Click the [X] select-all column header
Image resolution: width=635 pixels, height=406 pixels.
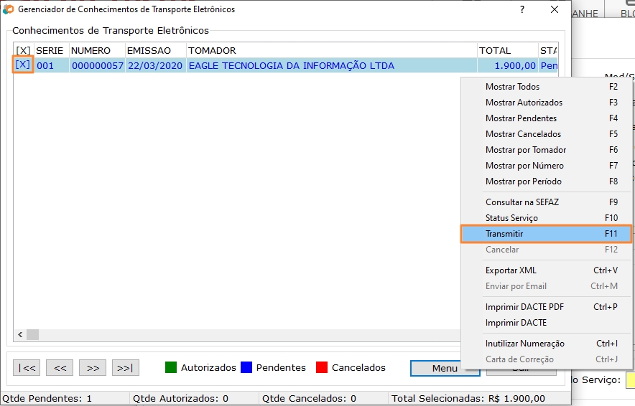[x=23, y=50]
